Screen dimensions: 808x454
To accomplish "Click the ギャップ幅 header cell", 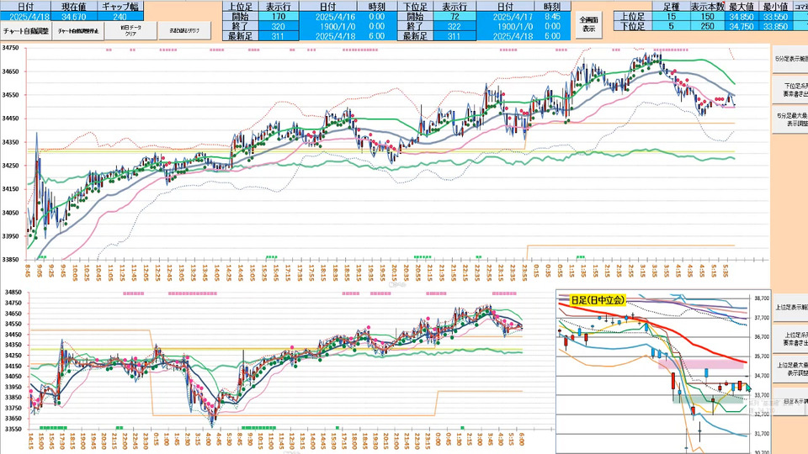I will point(120,7).
